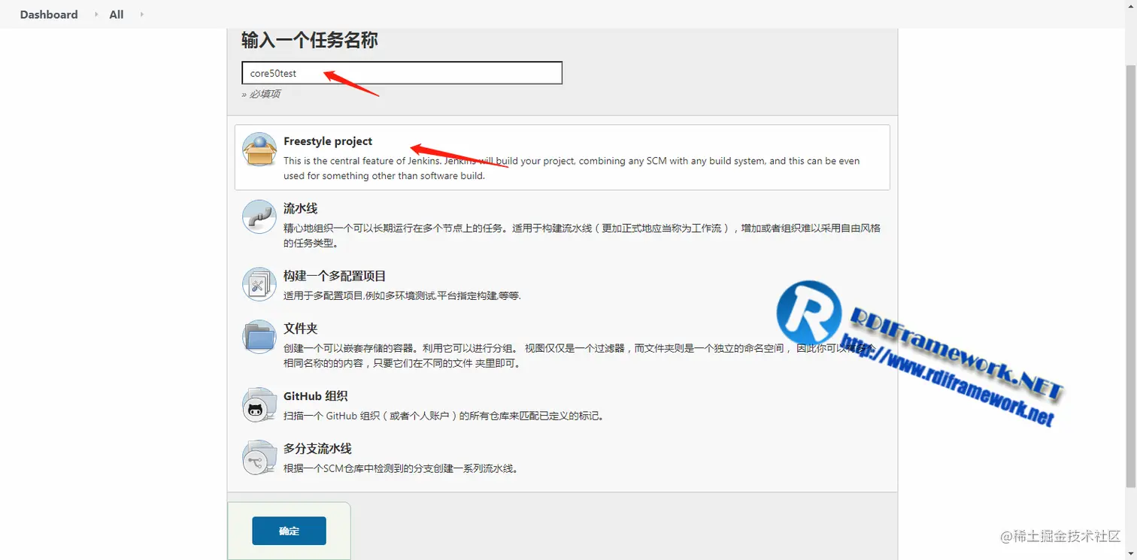Switch to the All view tab
The height and width of the screenshot is (560, 1137).
(x=116, y=14)
